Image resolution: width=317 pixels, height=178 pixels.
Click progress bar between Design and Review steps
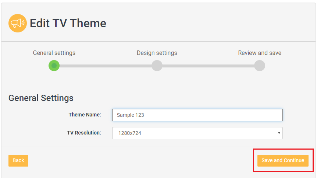point(208,66)
